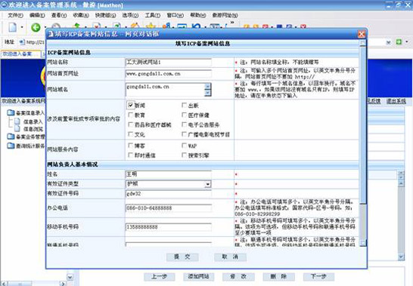Check the WAP checkbox

pyautogui.click(x=184, y=146)
